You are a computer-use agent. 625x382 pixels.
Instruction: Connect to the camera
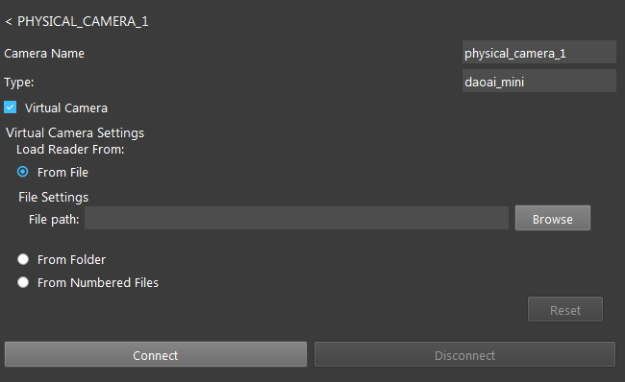[156, 354]
